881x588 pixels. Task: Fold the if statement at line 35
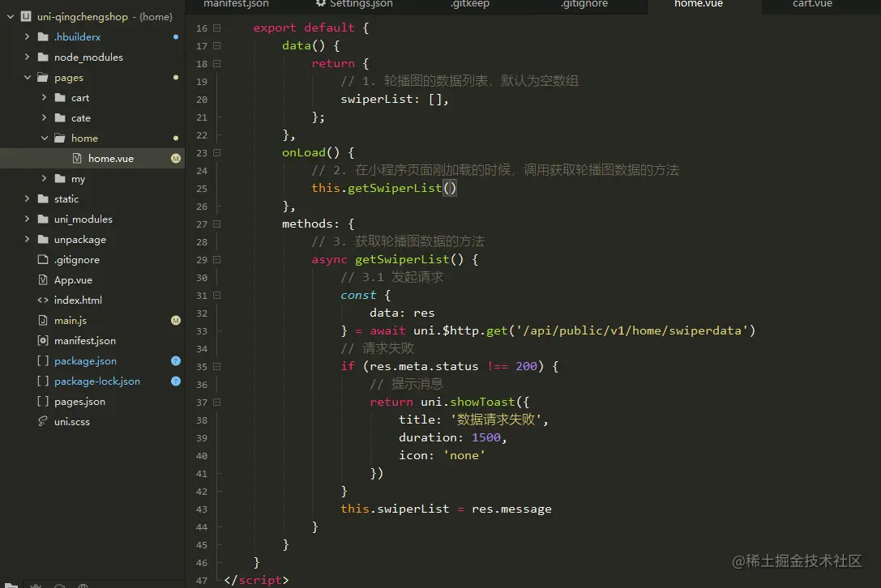pos(217,366)
